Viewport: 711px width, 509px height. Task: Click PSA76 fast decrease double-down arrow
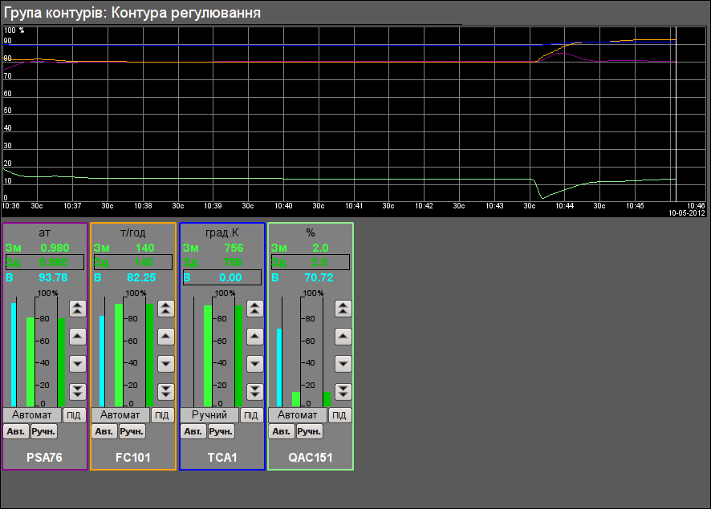[x=78, y=391]
